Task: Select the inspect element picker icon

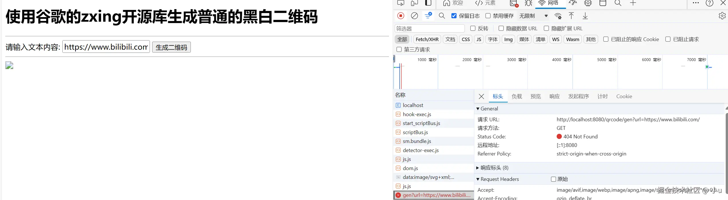Action: pos(401,3)
